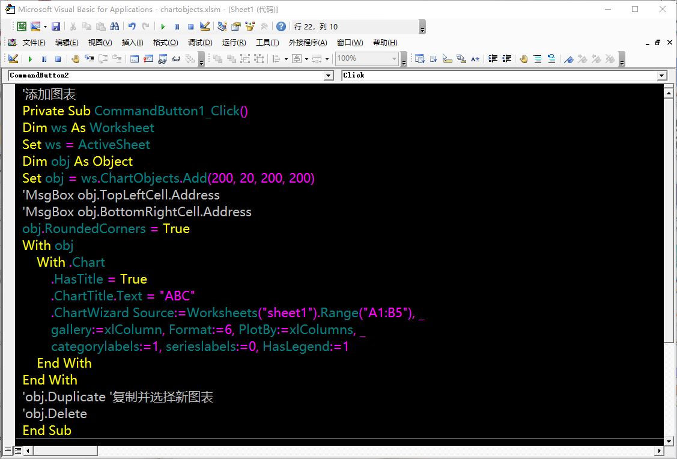
Task: Open the Object Browser icon
Action: click(x=250, y=27)
